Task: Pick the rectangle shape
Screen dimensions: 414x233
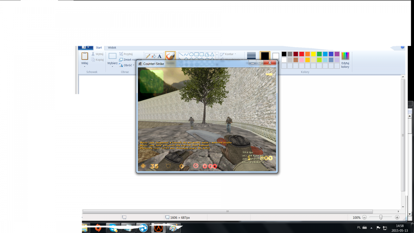Action: click(x=196, y=54)
